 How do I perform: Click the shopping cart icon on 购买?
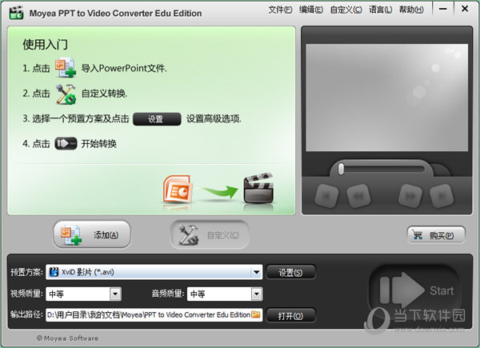pos(418,235)
